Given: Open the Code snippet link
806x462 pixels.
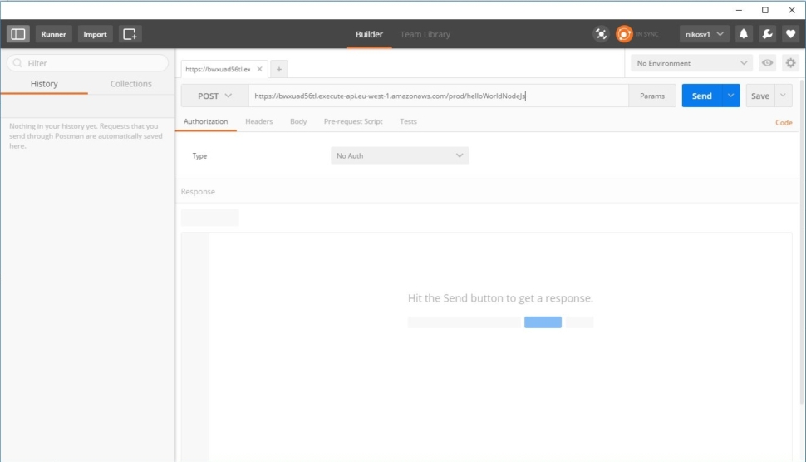Looking at the screenshot, I should coord(784,122).
